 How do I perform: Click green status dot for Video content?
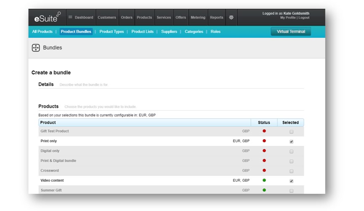(264, 180)
